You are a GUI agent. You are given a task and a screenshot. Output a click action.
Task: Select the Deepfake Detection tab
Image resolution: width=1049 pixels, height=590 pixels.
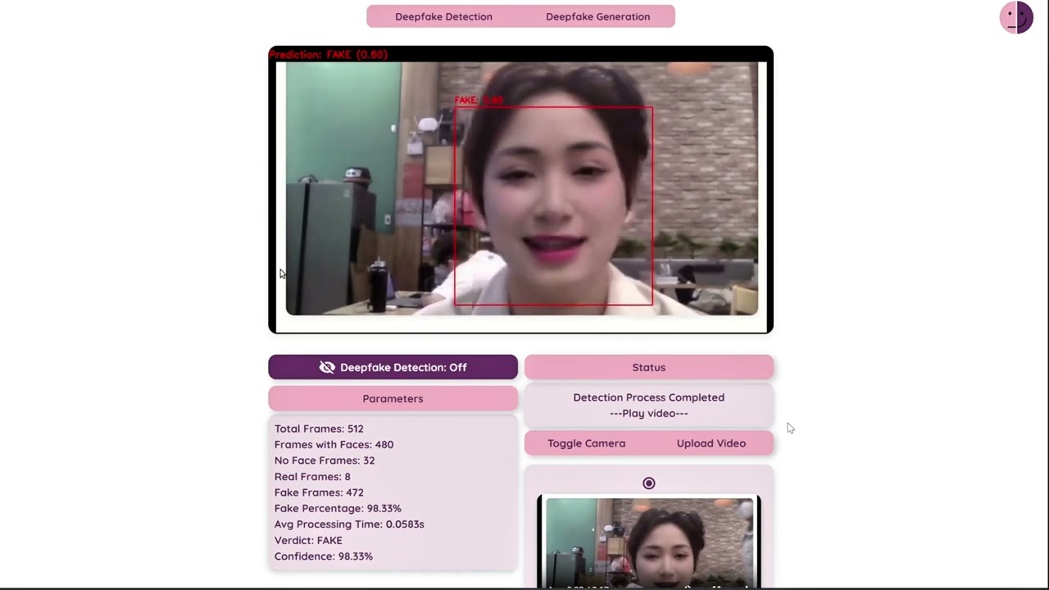point(443,16)
